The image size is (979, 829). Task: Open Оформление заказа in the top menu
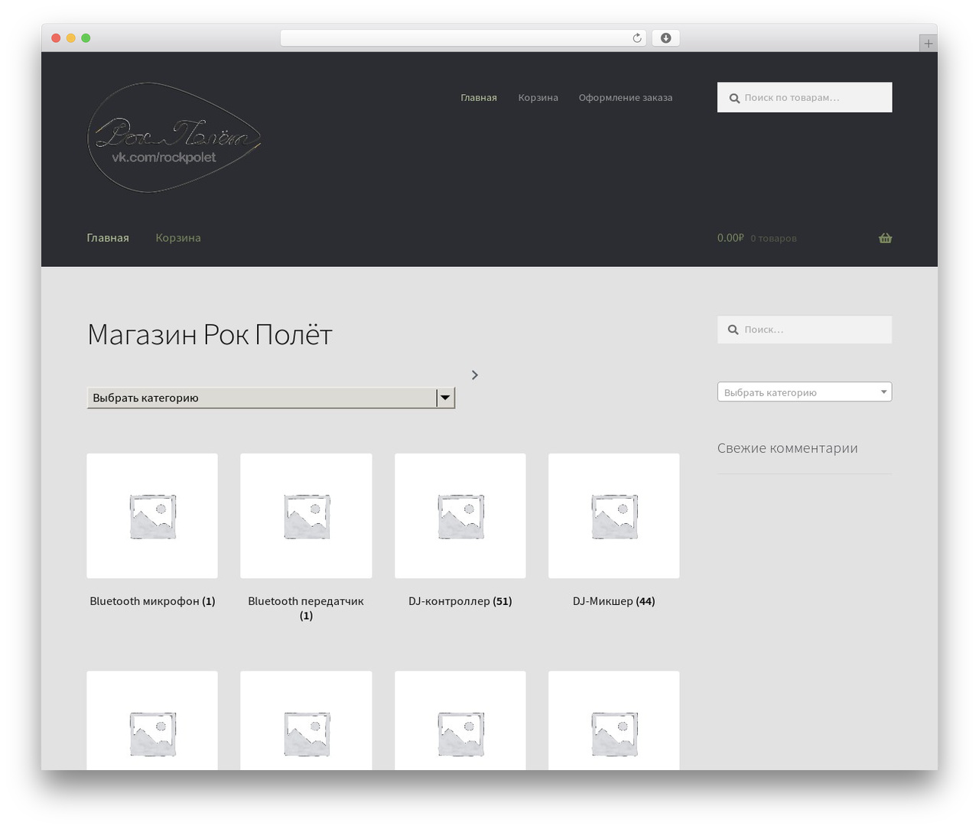coord(626,98)
